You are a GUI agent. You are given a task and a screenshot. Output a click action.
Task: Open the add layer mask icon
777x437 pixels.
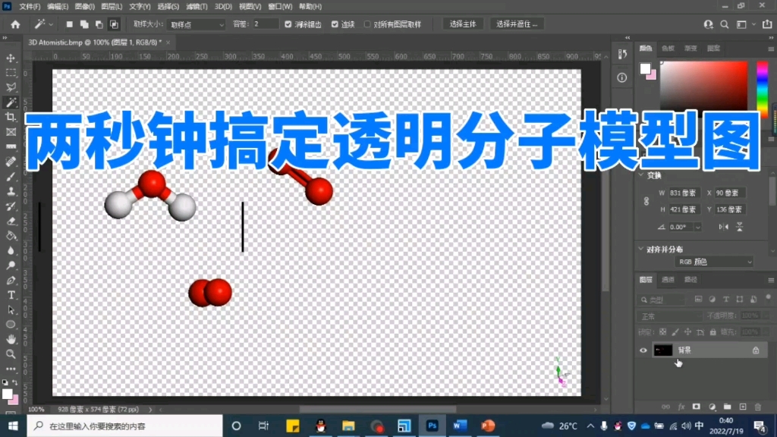click(695, 405)
